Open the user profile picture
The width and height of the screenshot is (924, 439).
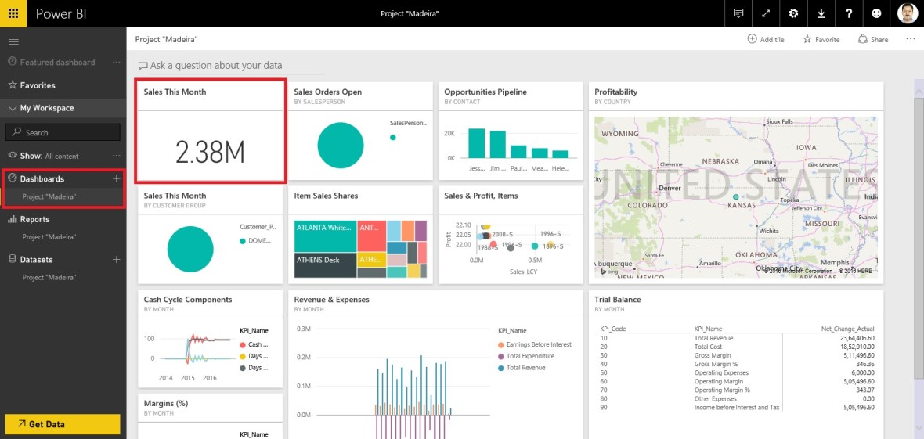907,13
